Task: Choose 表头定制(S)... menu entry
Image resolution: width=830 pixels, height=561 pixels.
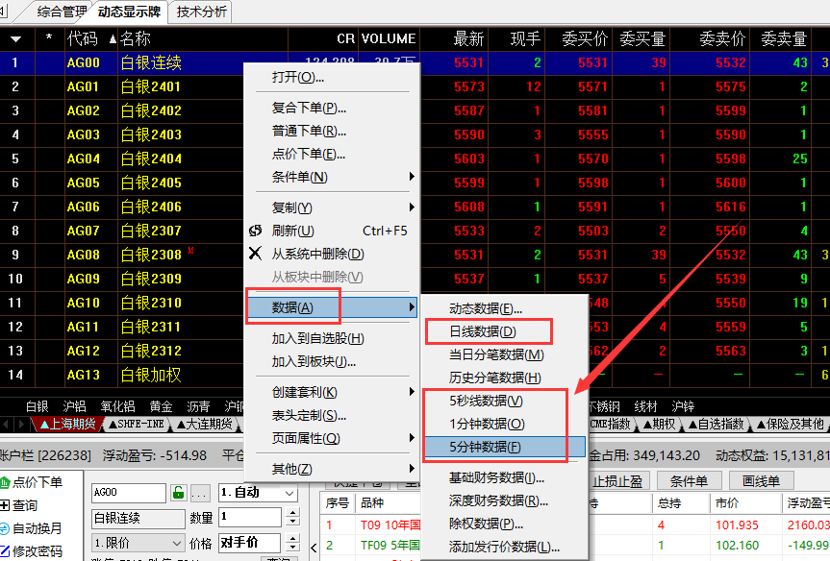Action: pos(332,415)
